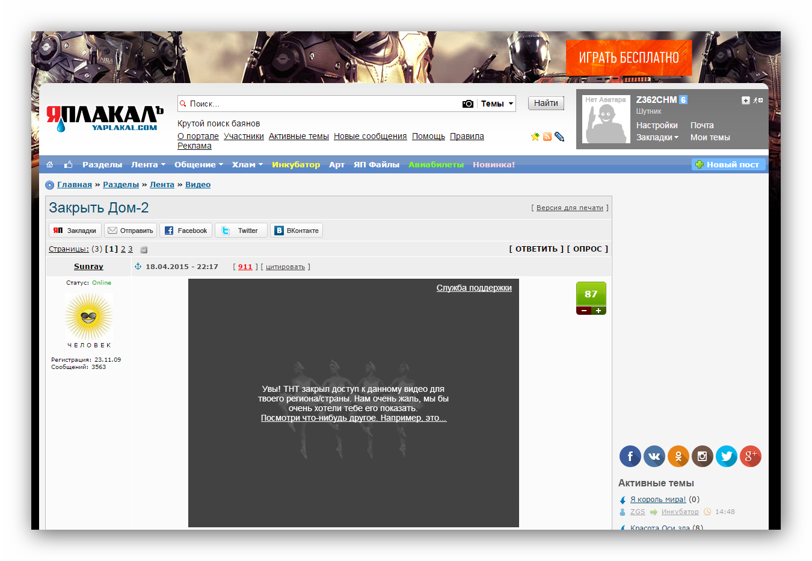Open the О портале link
Viewport: 812px width, 561px height.
pyautogui.click(x=198, y=136)
